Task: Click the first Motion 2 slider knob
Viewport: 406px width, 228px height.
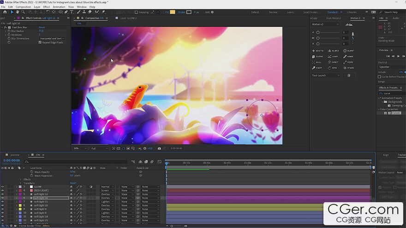Action: pos(318,33)
